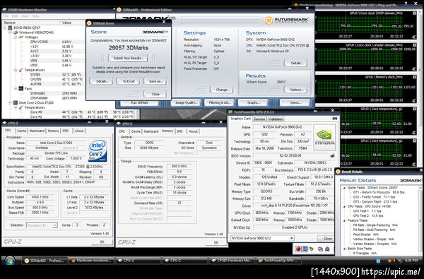This screenshot has width=424, height=279.
Task: Click Windows Start orb
Action: click(10, 261)
